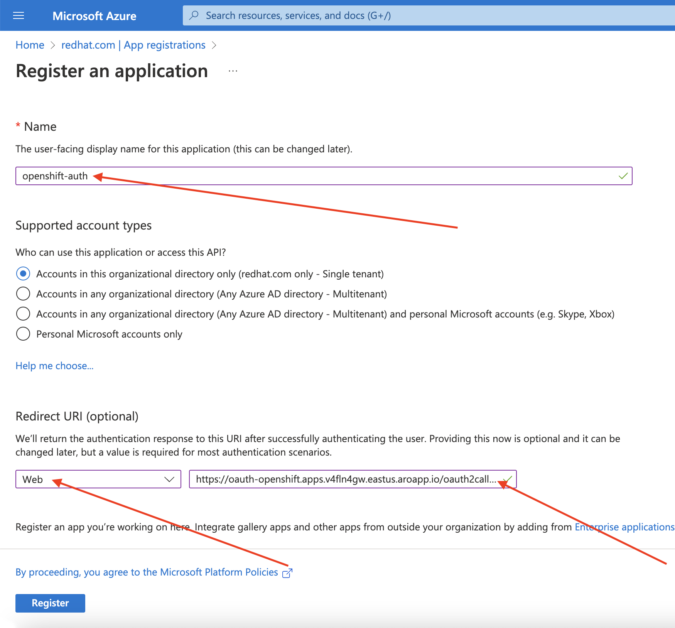Click the external link icon beside Platform Policies
This screenshot has width=675, height=628.
click(287, 573)
